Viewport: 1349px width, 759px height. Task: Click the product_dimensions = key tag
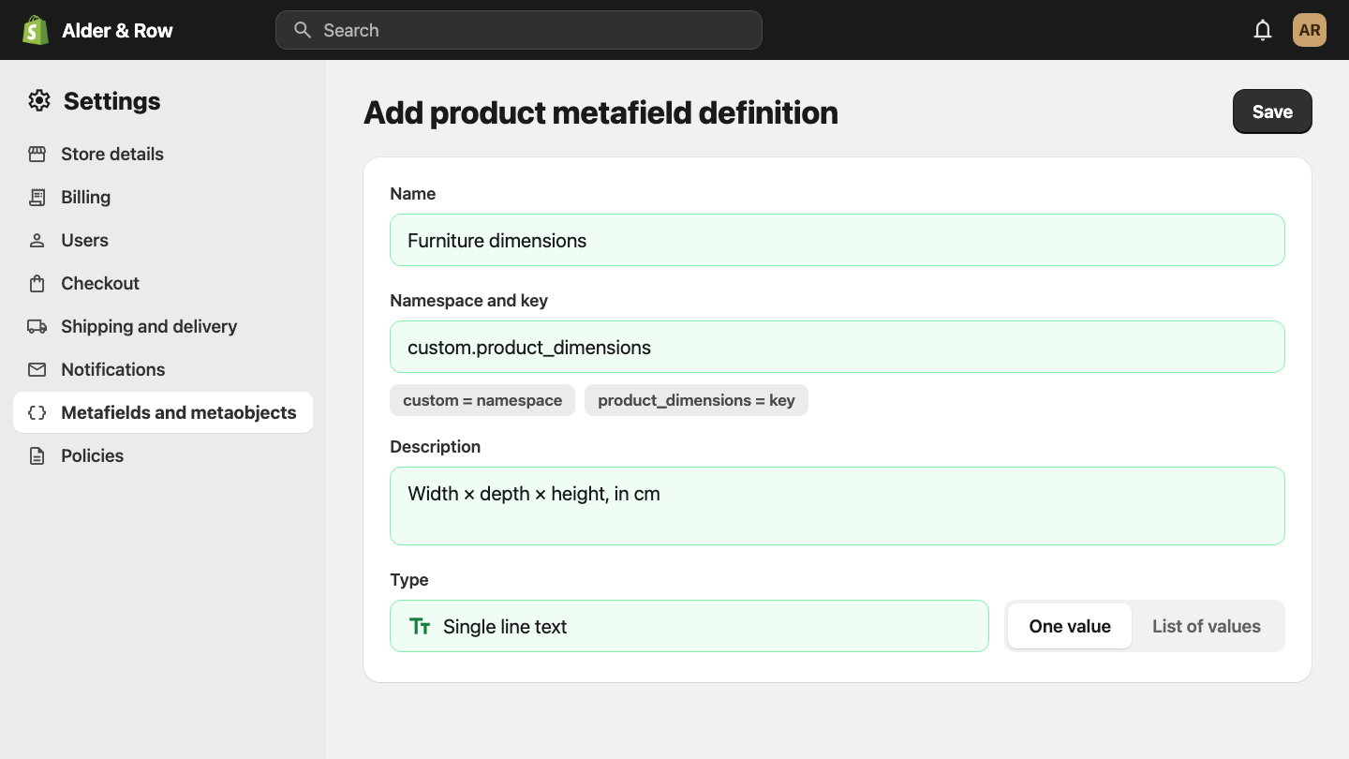click(x=696, y=400)
